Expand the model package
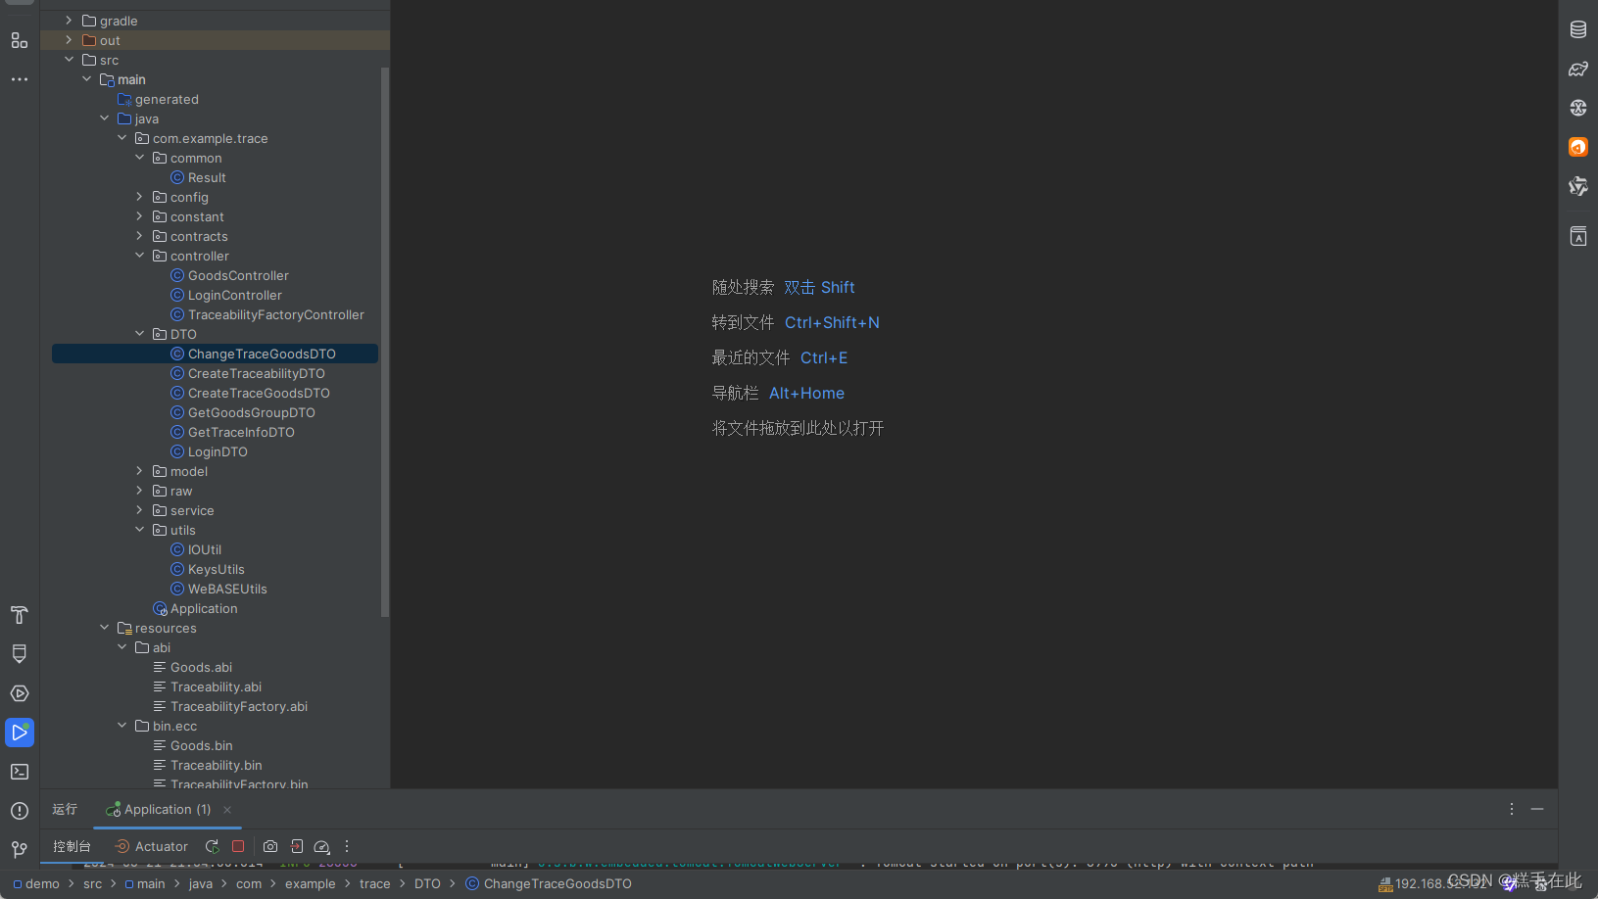Viewport: 1598px width, 899px height. (139, 471)
